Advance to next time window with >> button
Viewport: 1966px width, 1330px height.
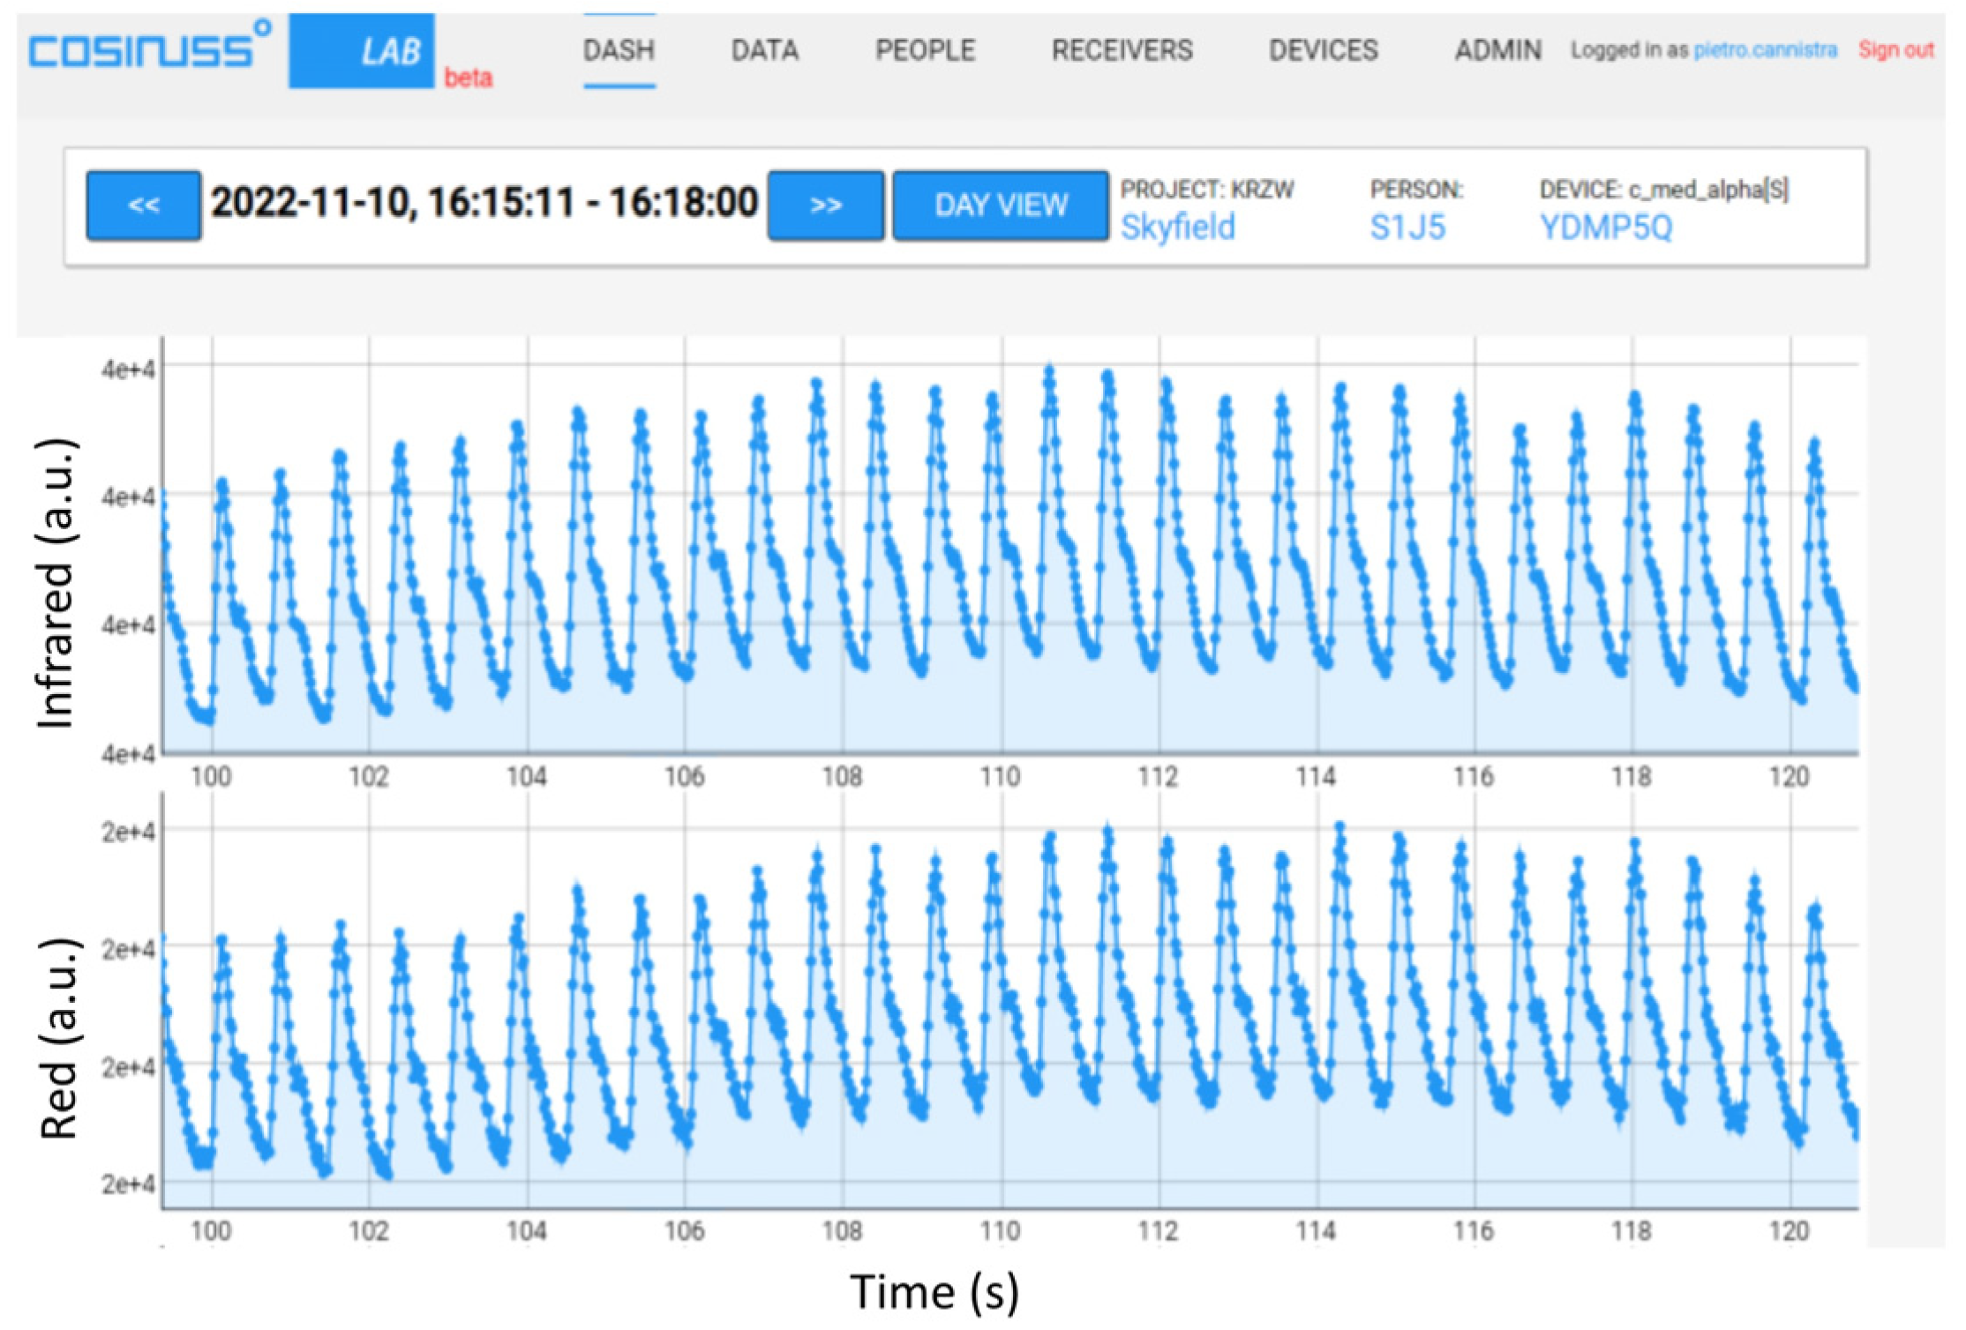click(x=825, y=205)
